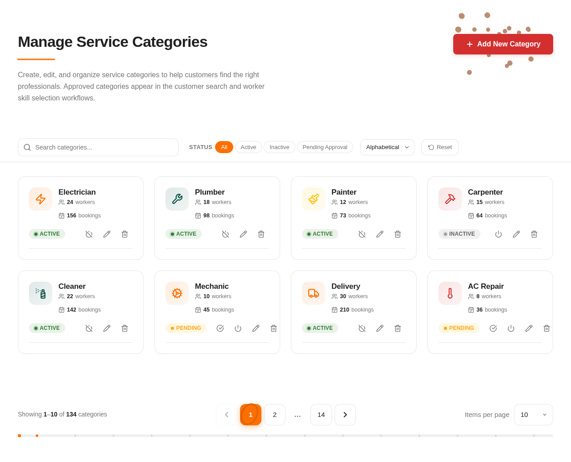Delete the Mechanic category
The image size is (571, 462).
pyautogui.click(x=274, y=329)
